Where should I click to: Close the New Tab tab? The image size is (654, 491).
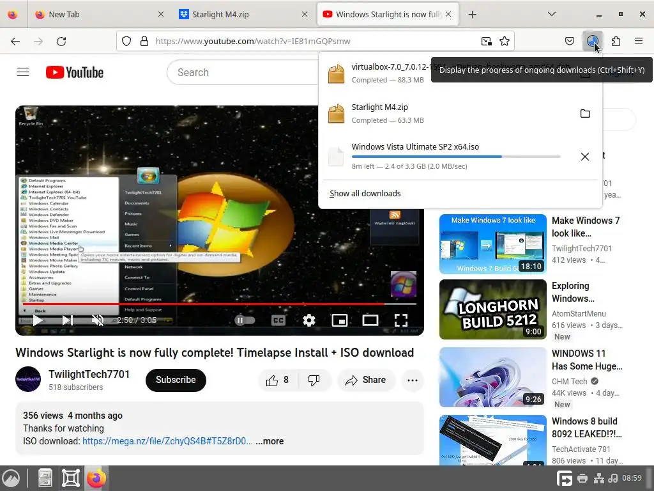pos(161,14)
